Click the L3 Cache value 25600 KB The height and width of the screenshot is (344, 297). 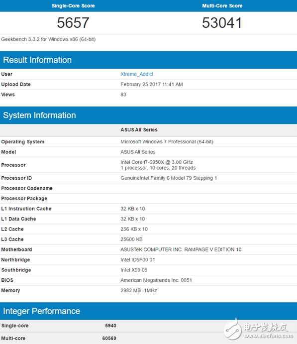coord(131,239)
